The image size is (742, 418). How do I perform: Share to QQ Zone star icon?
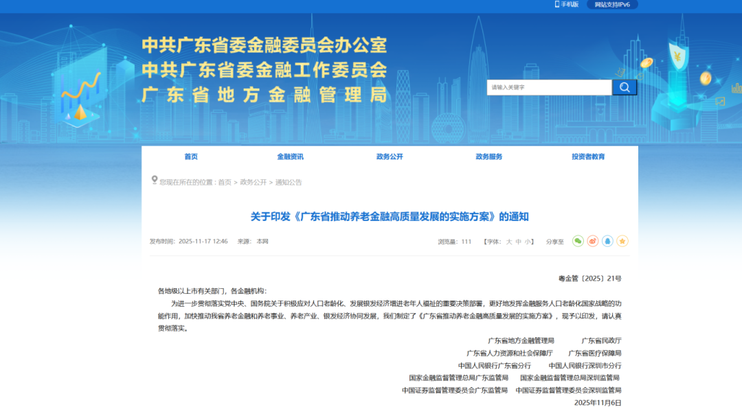[622, 241]
